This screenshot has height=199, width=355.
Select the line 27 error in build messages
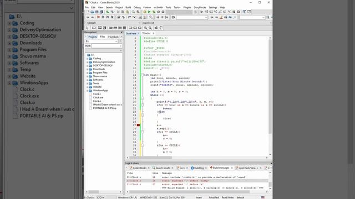point(197,184)
